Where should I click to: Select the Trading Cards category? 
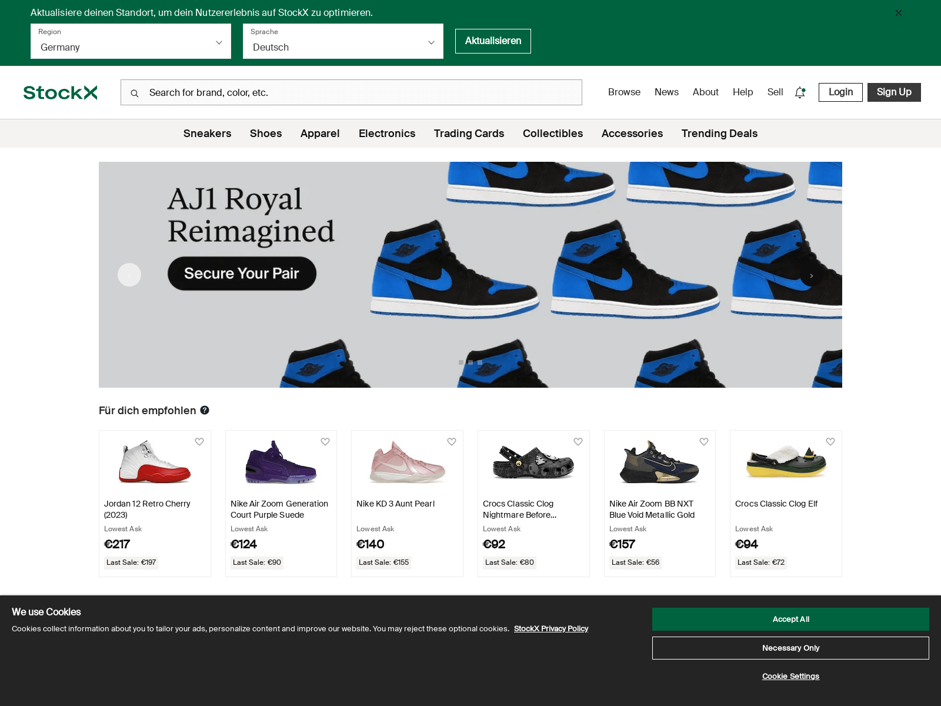coord(469,134)
